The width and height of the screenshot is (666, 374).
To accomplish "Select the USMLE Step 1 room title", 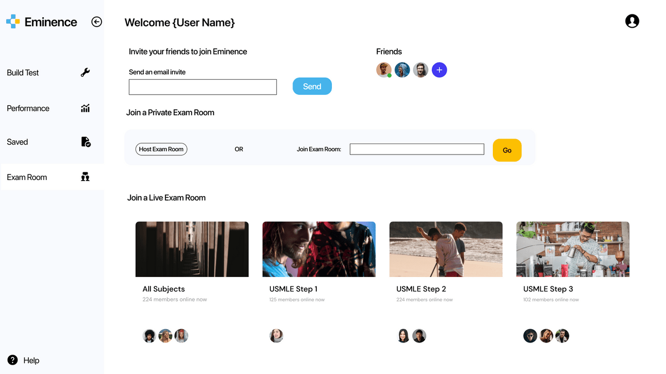I will 294,289.
